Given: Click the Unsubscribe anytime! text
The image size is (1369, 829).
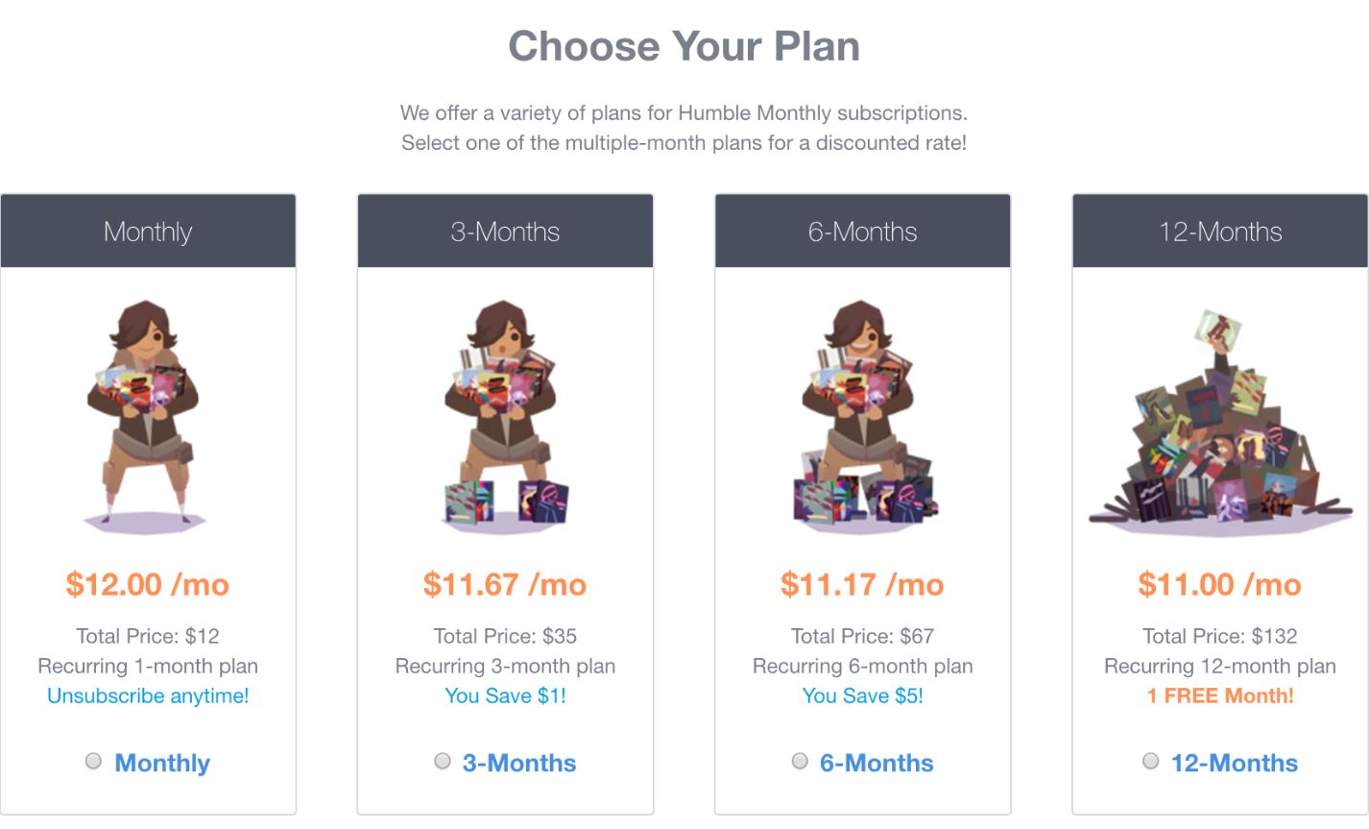Looking at the screenshot, I should [148, 695].
